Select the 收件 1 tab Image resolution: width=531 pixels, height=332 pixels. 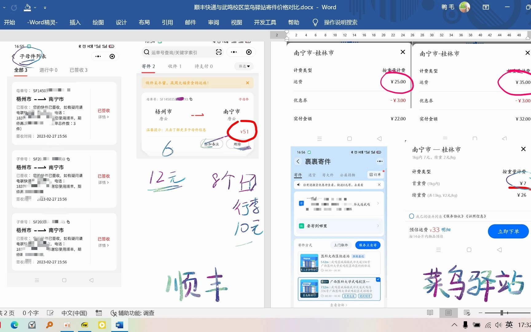tap(175, 66)
